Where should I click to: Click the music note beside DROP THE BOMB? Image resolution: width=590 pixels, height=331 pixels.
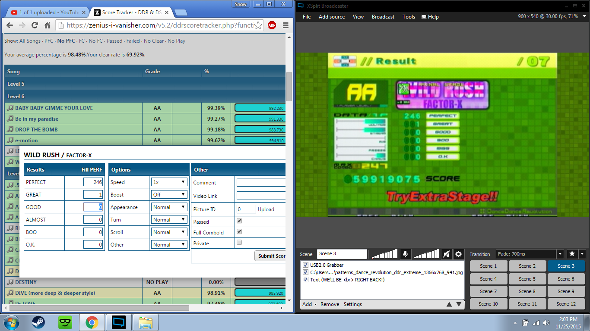tap(10, 129)
